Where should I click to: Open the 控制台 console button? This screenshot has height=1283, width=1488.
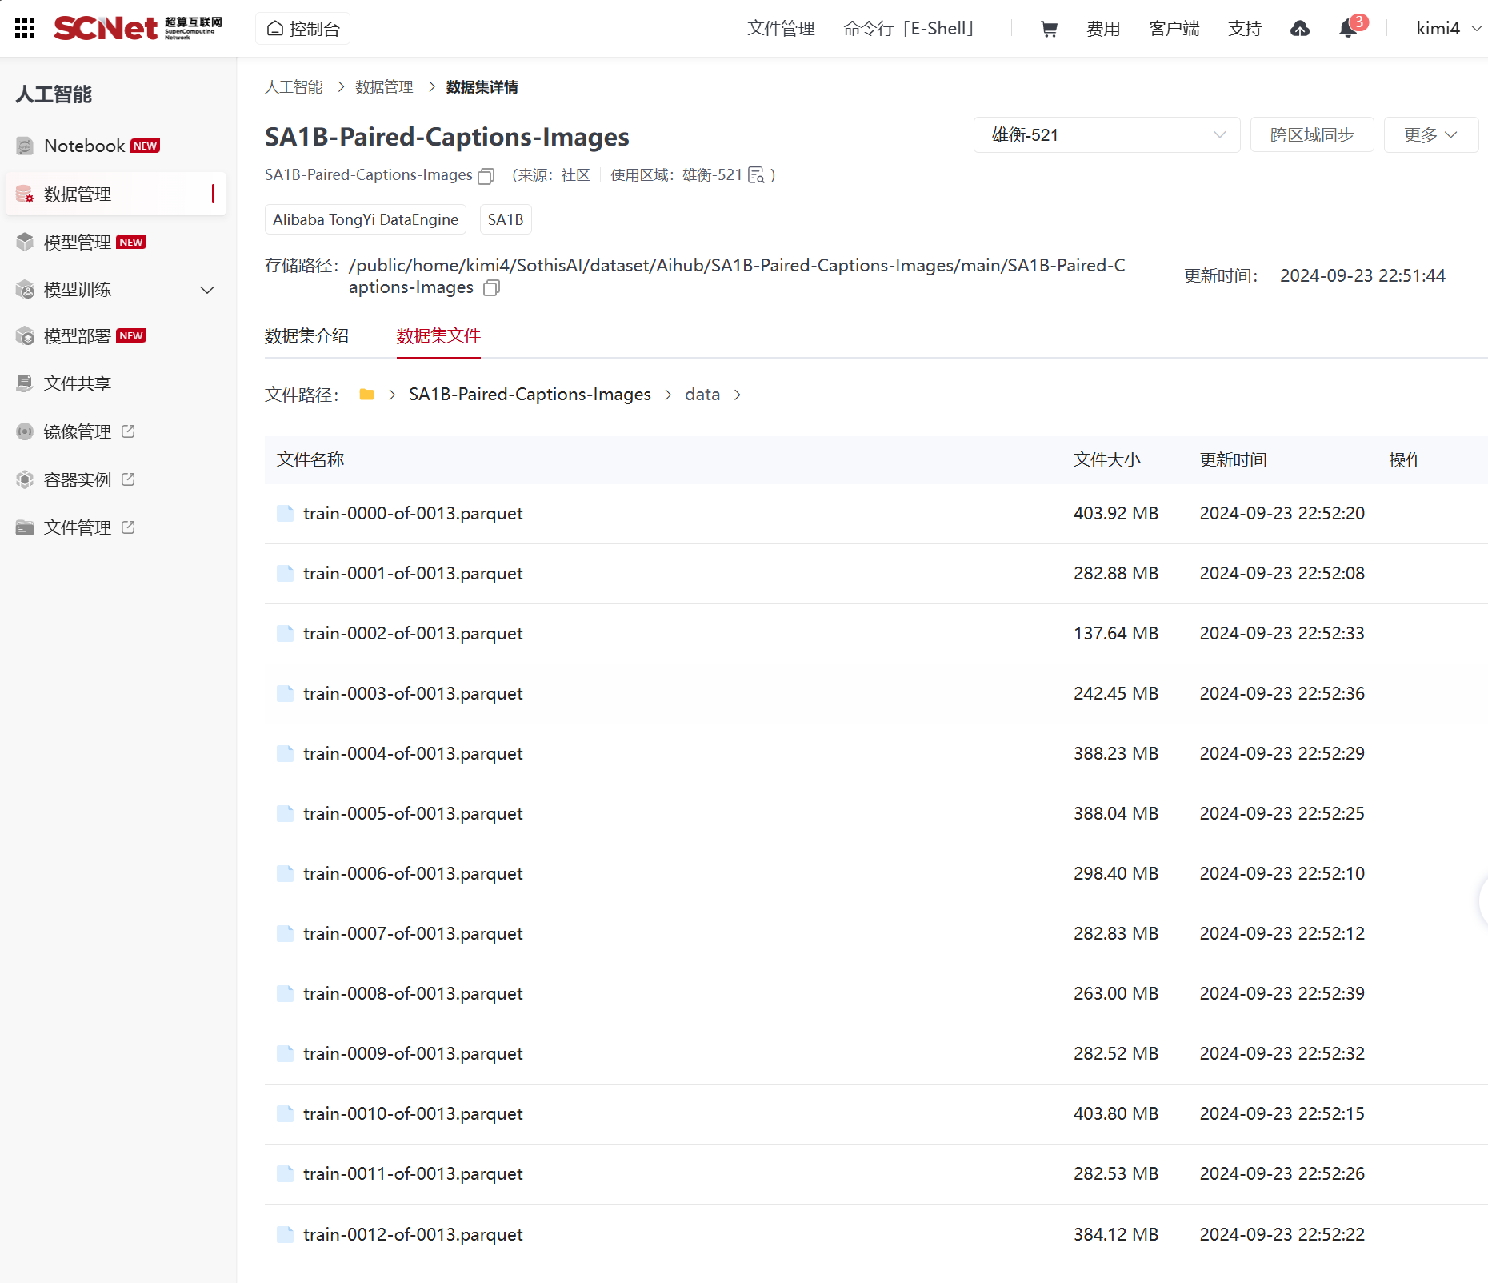click(303, 29)
